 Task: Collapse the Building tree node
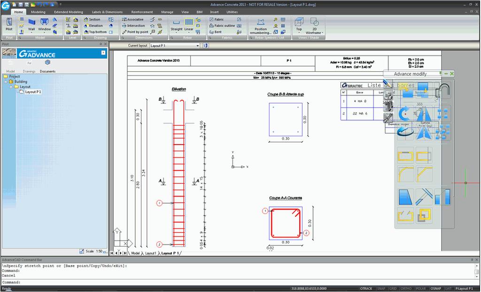(x=6, y=82)
